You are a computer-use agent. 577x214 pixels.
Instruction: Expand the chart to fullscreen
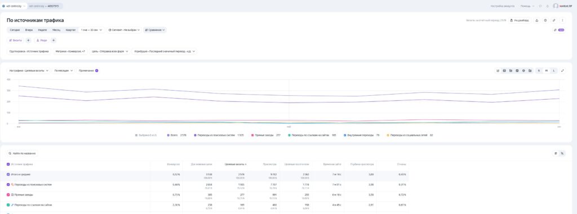point(563,70)
